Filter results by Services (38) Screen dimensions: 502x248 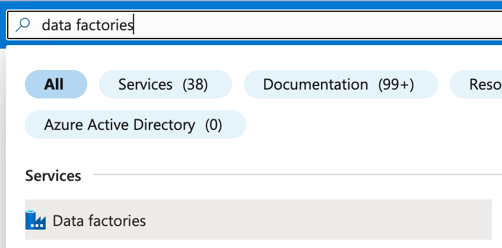165,84
